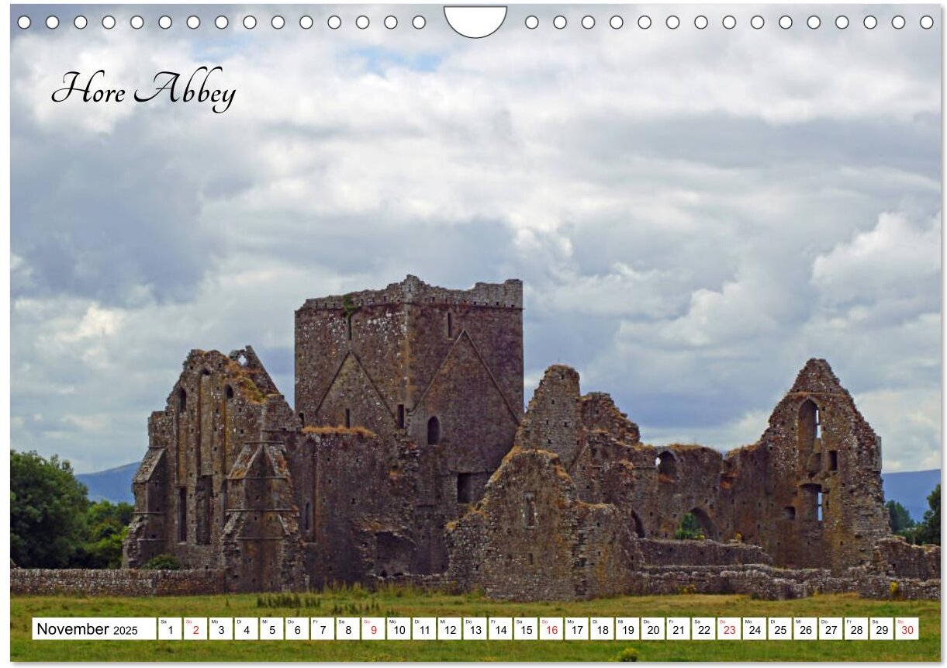Viewport: 947px width, 668px height.
Task: Select Saturday 1 in the date strip
Action: (x=170, y=628)
